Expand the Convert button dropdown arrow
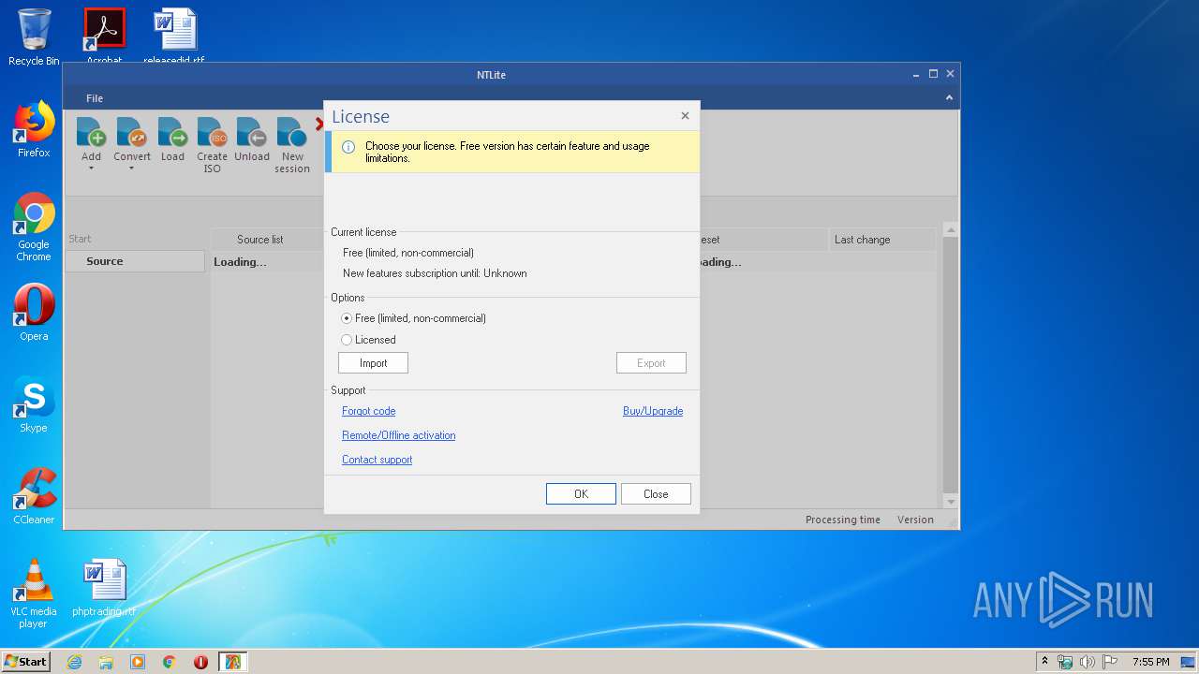Screen dimensions: 1199x674 pyautogui.click(x=131, y=169)
